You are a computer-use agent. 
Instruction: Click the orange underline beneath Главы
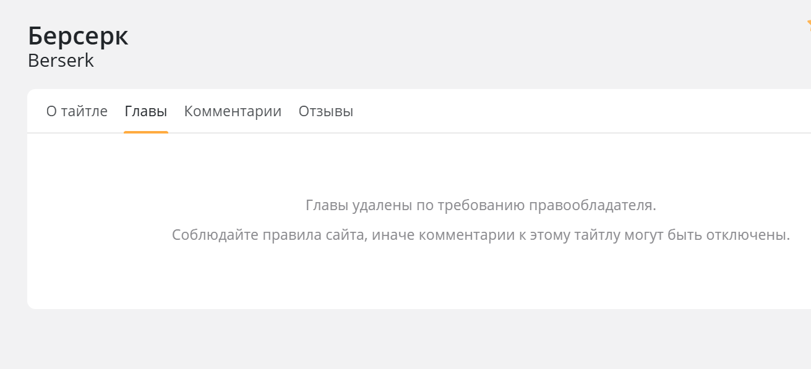coord(146,132)
